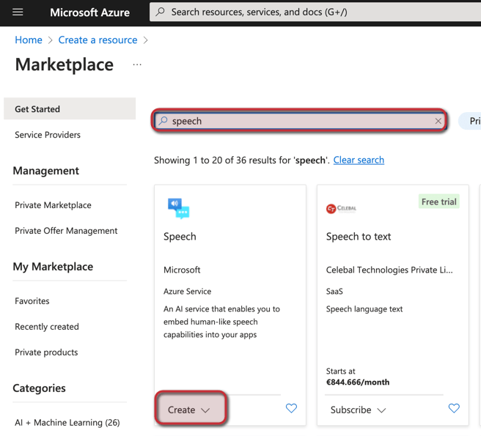The width and height of the screenshot is (481, 436).
Task: Open the hamburger portal menu
Action: pos(18,12)
